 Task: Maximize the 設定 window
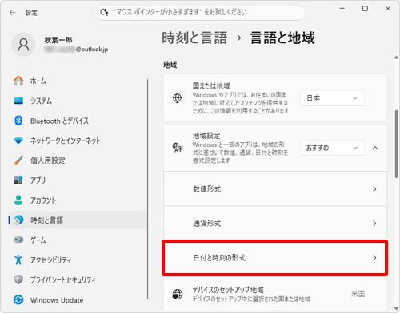(x=365, y=9)
